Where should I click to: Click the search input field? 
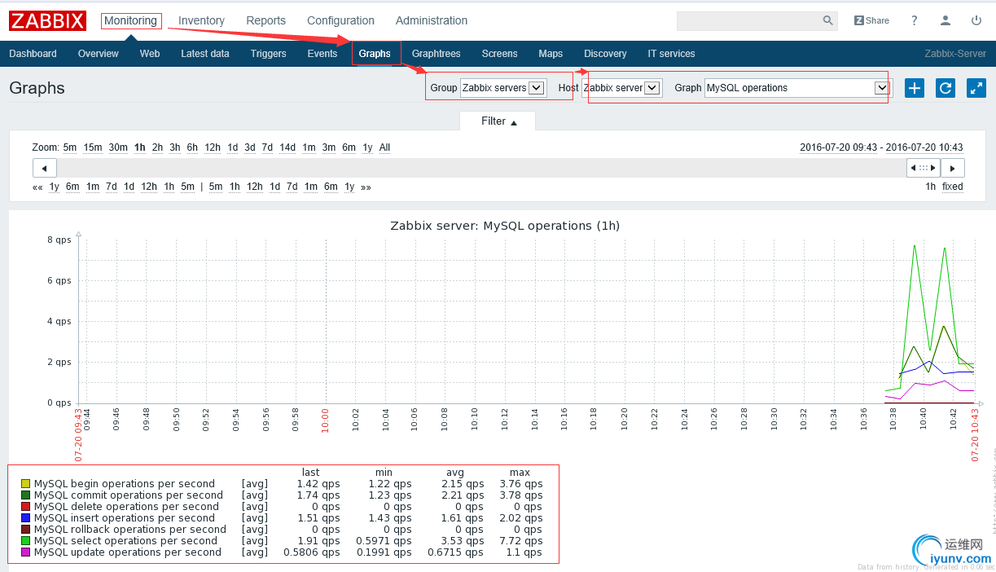tap(748, 20)
